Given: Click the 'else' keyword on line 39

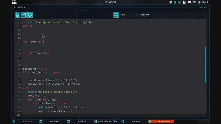Looking at the screenshot, I should [x=26, y=88].
